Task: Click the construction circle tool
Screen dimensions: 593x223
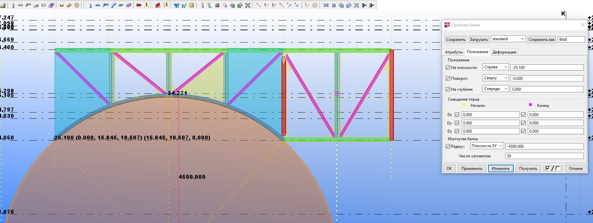Action: tap(315, 5)
